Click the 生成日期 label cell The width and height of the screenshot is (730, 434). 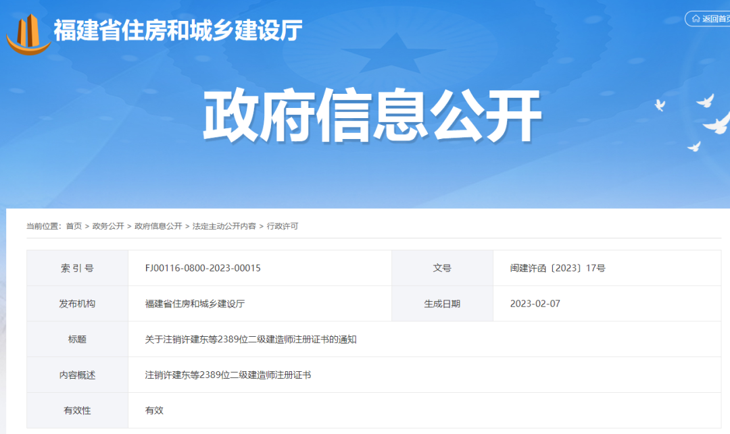(442, 304)
